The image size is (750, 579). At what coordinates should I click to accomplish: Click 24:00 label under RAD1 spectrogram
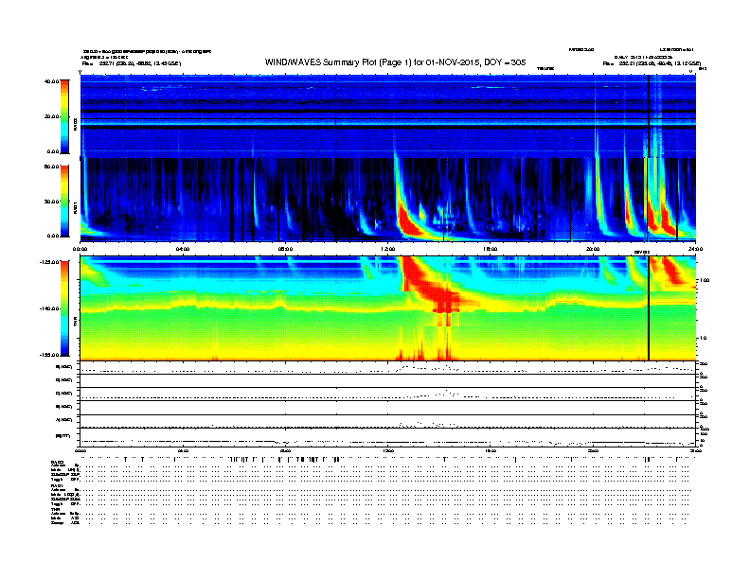point(695,249)
